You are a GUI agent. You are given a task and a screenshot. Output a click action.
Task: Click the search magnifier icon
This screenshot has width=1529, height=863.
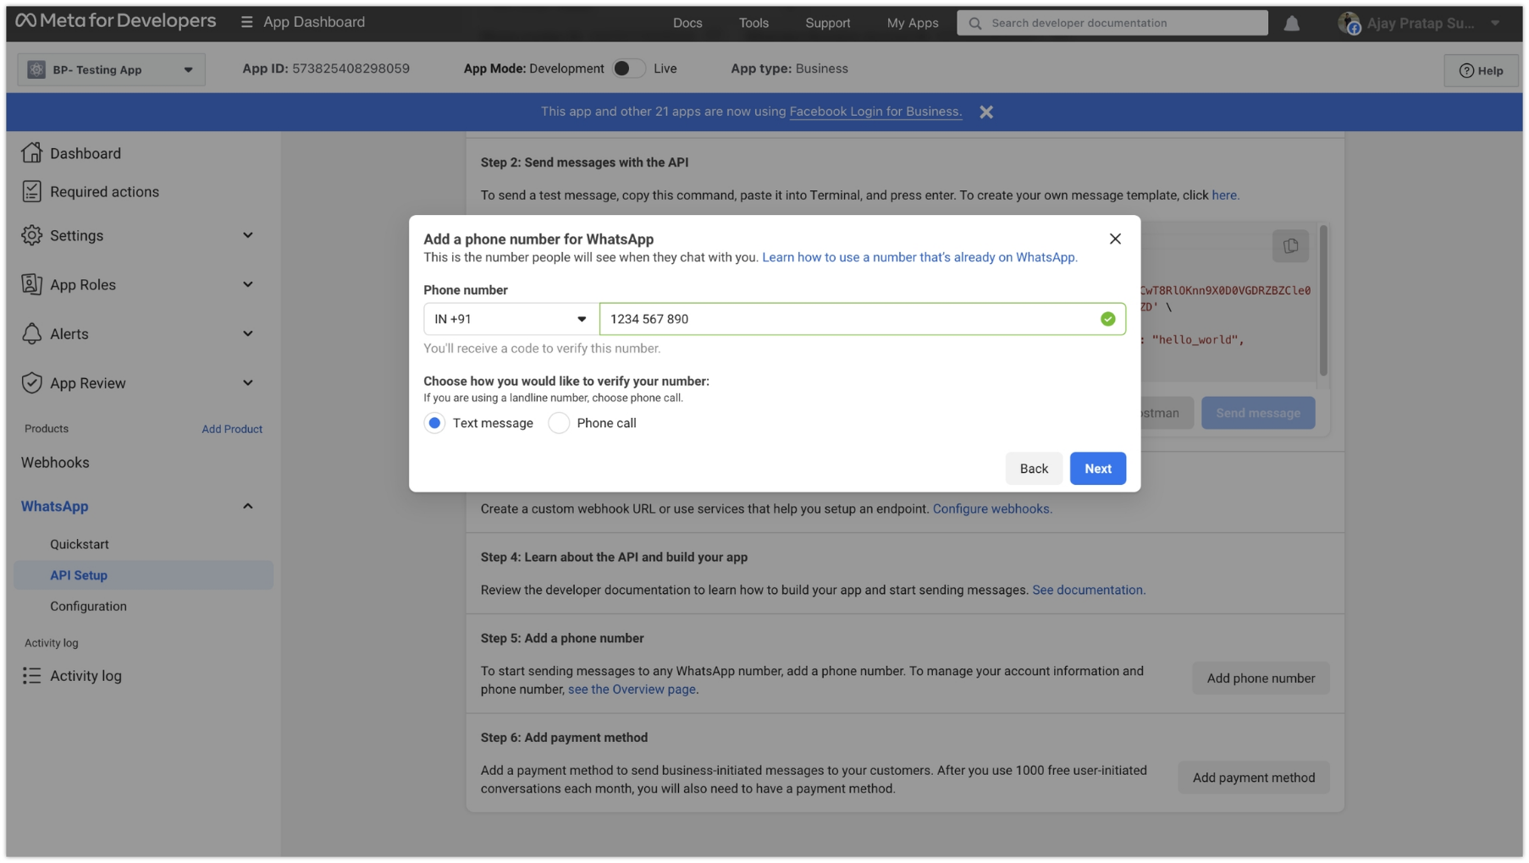975,23
